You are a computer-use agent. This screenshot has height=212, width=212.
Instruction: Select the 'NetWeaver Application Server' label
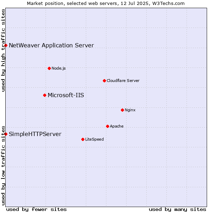point(51,46)
